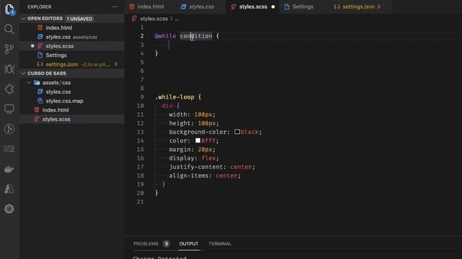The width and height of the screenshot is (462, 259).
Task: Open the Terminal panel tab
Action: click(220, 244)
